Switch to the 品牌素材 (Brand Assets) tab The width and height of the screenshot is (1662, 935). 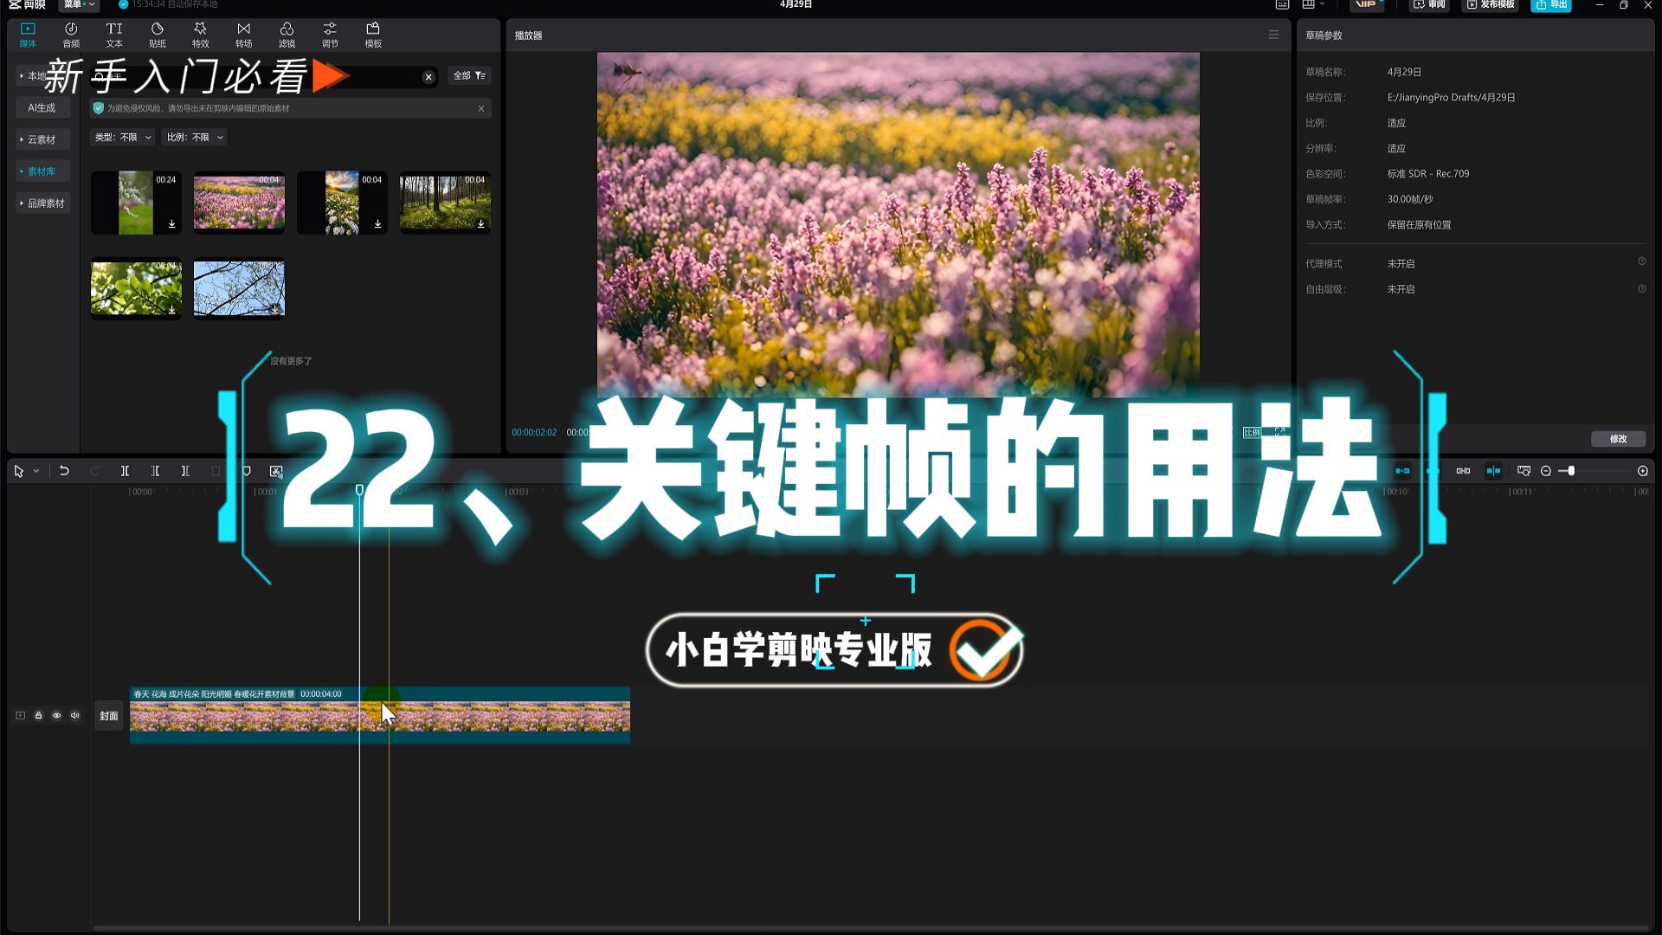point(45,203)
